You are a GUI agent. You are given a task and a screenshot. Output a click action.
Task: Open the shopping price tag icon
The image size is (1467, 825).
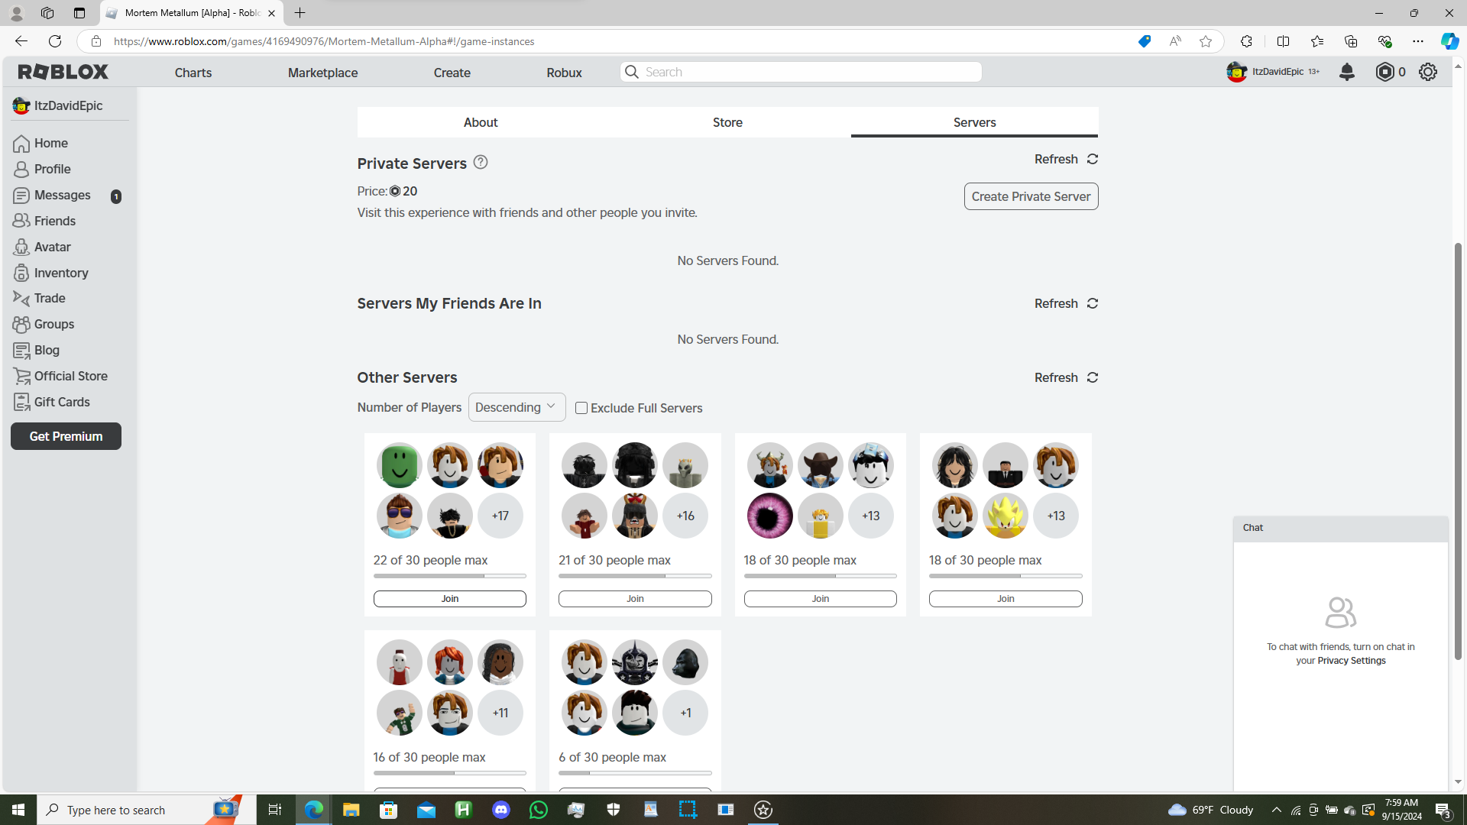tap(1144, 41)
